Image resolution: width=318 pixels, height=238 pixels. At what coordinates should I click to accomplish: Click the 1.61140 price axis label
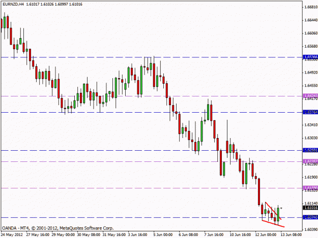pos(311,203)
